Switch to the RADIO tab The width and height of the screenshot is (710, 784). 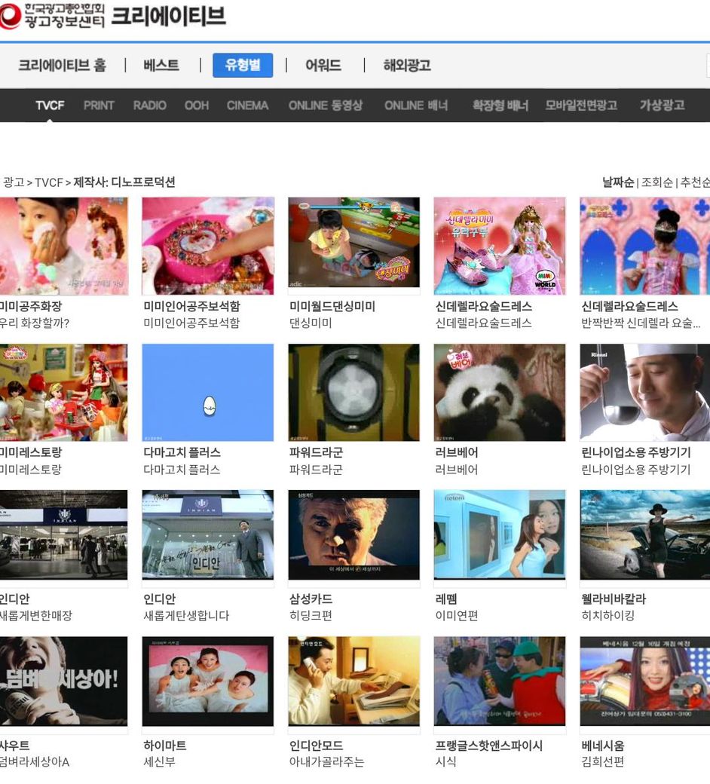149,106
